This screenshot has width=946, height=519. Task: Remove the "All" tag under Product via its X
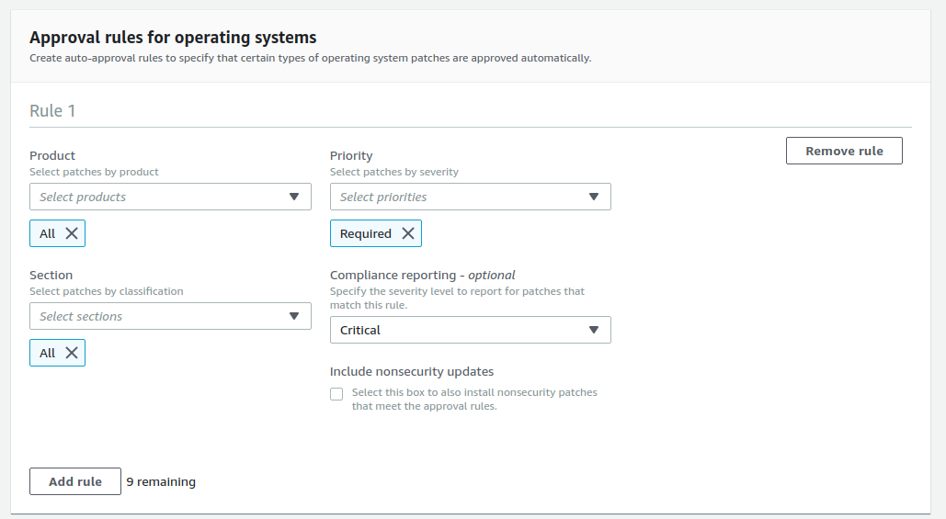pyautogui.click(x=72, y=233)
